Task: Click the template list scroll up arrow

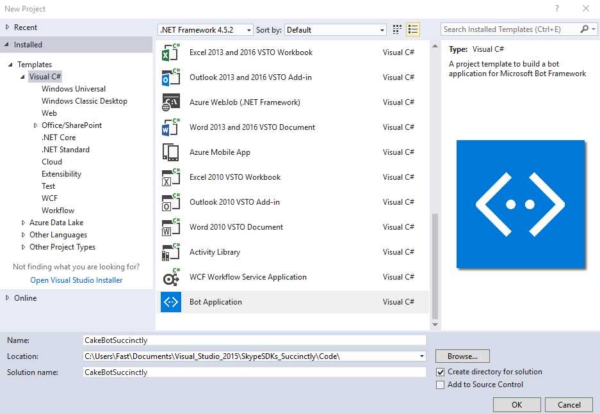Action: (435, 46)
